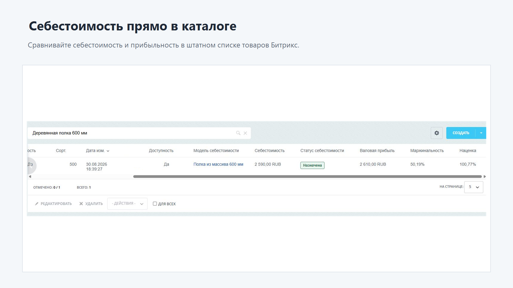Click the ОТМЕЧЕНО: 0 / 1 counter
Screen dimensions: 513x288
click(46, 187)
